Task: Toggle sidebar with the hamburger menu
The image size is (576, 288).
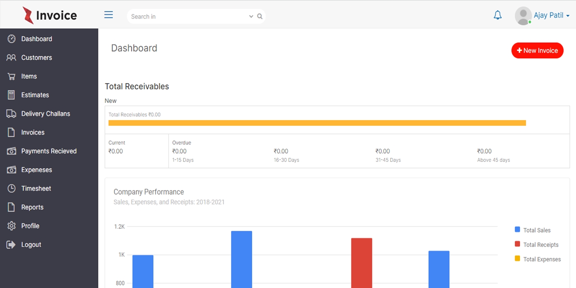Action: click(109, 15)
